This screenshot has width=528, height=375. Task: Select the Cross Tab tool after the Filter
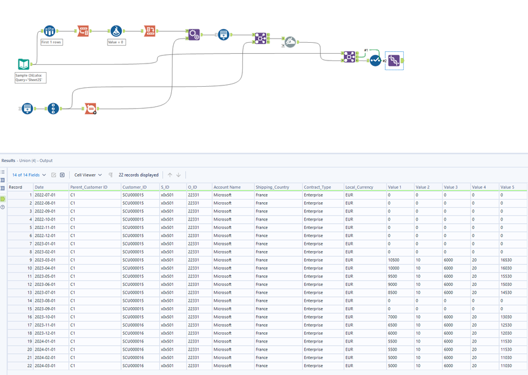149,31
